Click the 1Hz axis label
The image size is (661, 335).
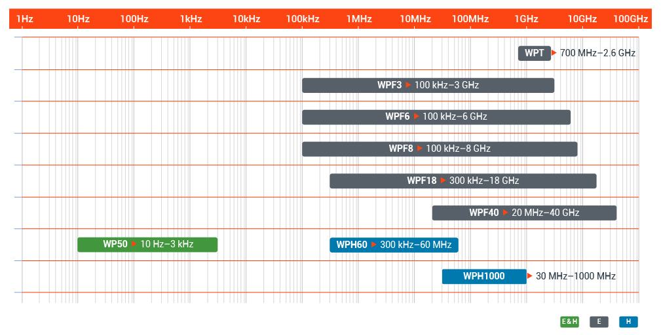[x=24, y=19]
